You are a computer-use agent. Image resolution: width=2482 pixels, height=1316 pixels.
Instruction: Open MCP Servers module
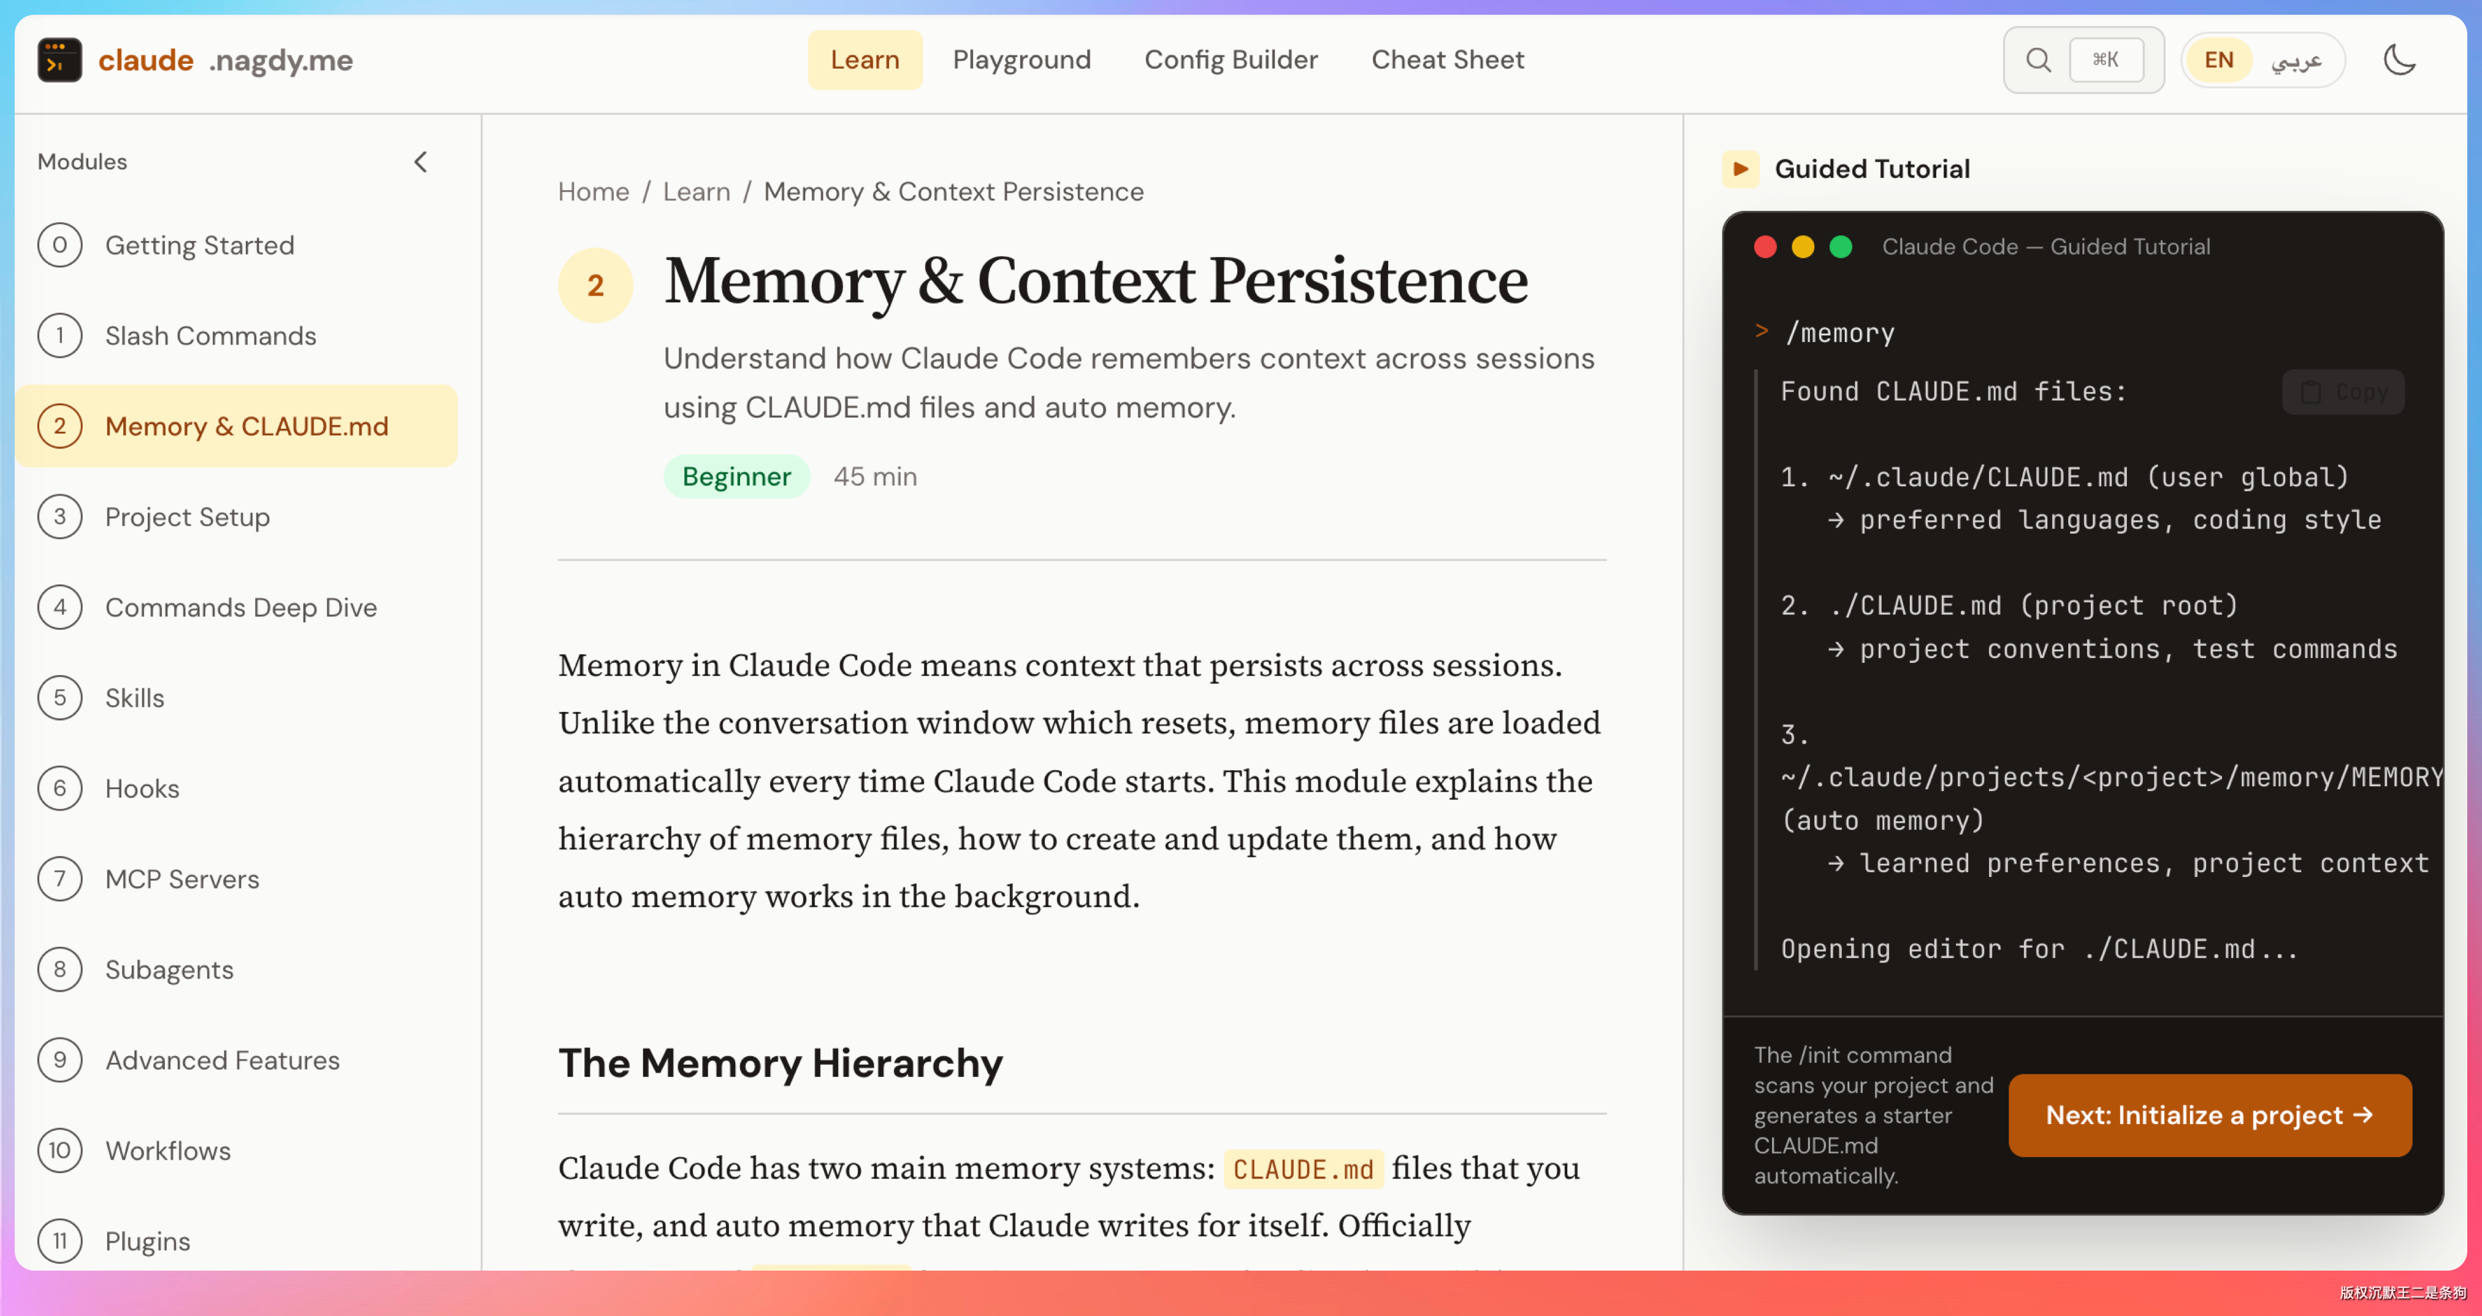tap(236, 879)
